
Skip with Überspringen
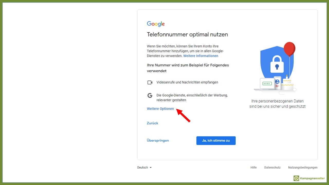tap(158, 141)
